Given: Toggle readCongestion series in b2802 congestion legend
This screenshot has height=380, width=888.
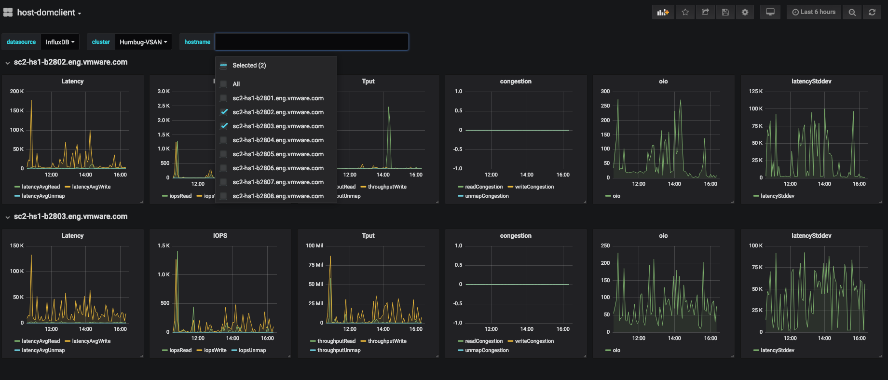Looking at the screenshot, I should click(x=484, y=187).
